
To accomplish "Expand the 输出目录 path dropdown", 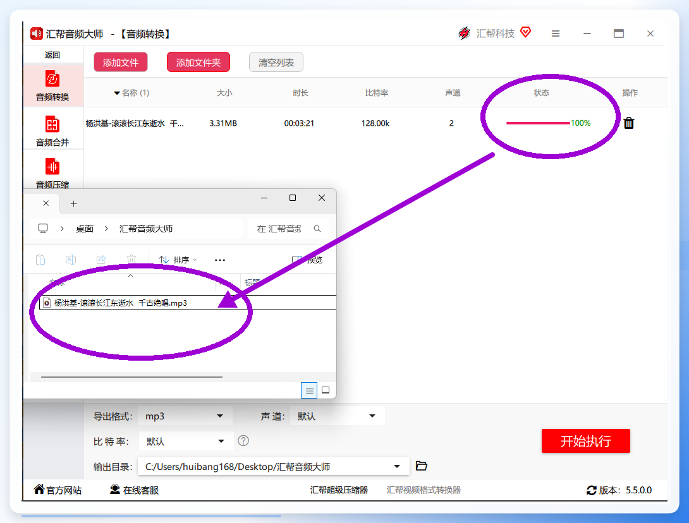I will pyautogui.click(x=397, y=466).
